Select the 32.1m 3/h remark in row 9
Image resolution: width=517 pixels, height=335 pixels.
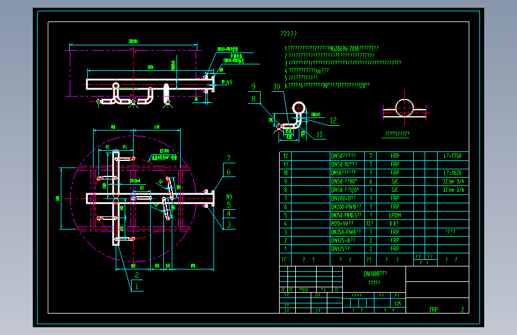[x=453, y=181]
